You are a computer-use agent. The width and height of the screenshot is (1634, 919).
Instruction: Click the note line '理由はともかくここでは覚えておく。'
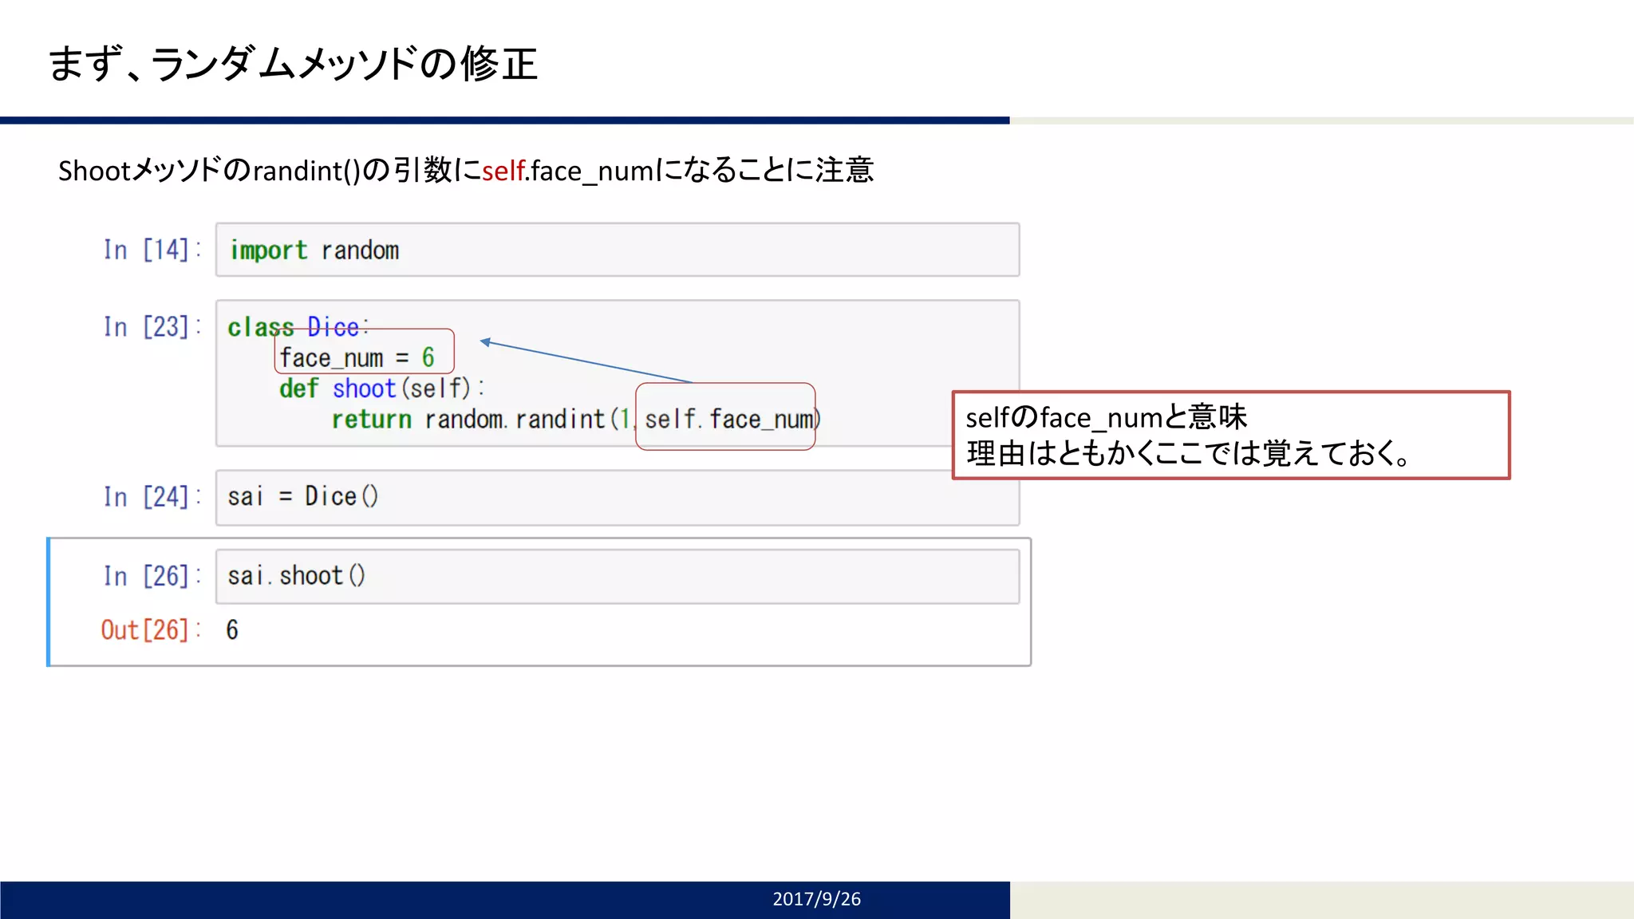pyautogui.click(x=1190, y=453)
